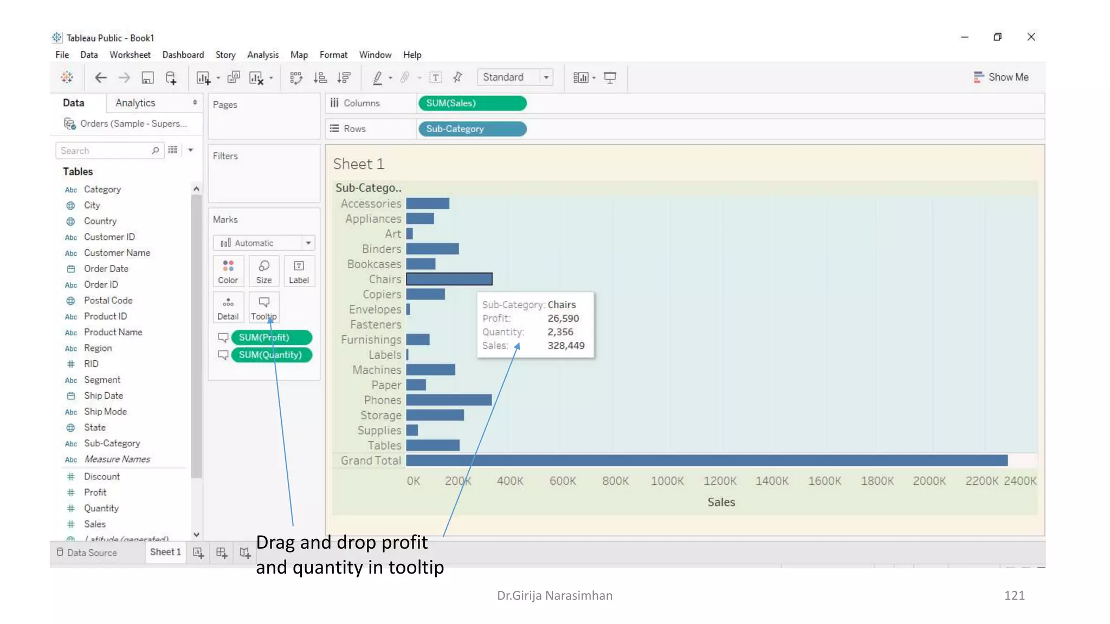Sort descending using toolbar icon
The width and height of the screenshot is (1110, 624).
[x=344, y=77]
